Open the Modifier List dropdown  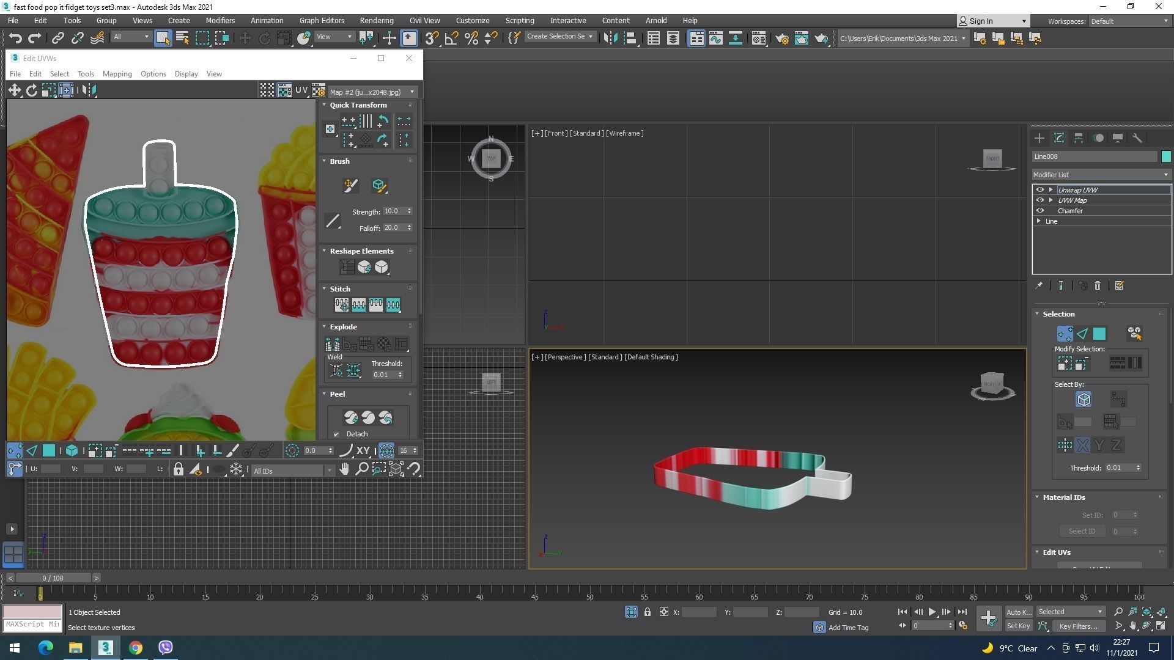tap(1101, 175)
